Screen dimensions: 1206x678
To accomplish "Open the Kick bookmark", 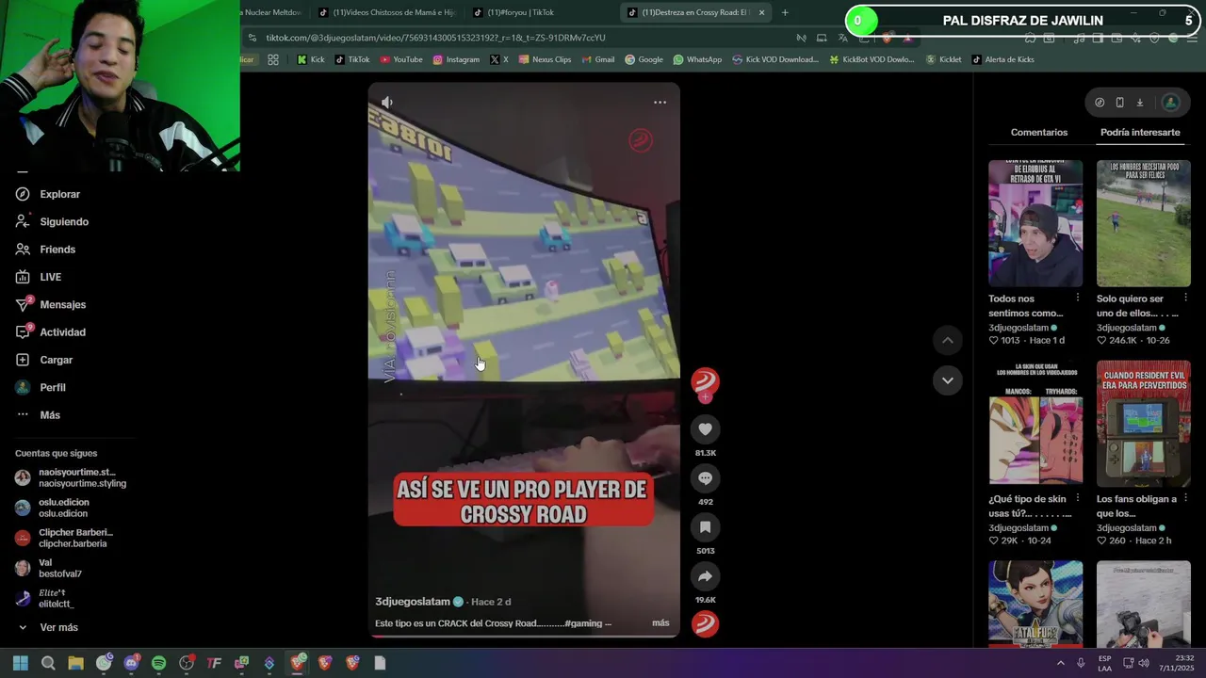I will tap(311, 59).
